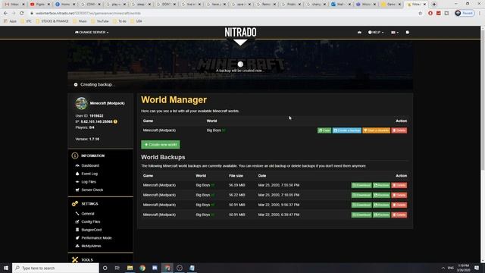Bookmark this page with the star icon

pyautogui.click(x=420, y=14)
